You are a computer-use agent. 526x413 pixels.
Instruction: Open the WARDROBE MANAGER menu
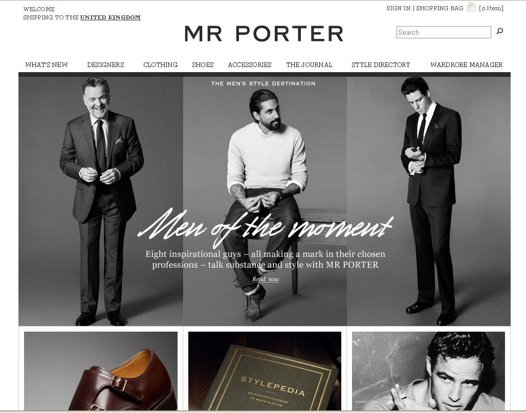point(467,65)
